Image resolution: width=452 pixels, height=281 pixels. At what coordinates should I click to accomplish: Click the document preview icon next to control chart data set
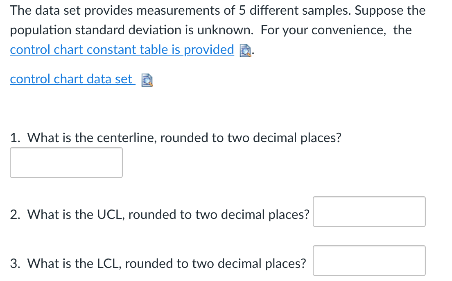(147, 80)
